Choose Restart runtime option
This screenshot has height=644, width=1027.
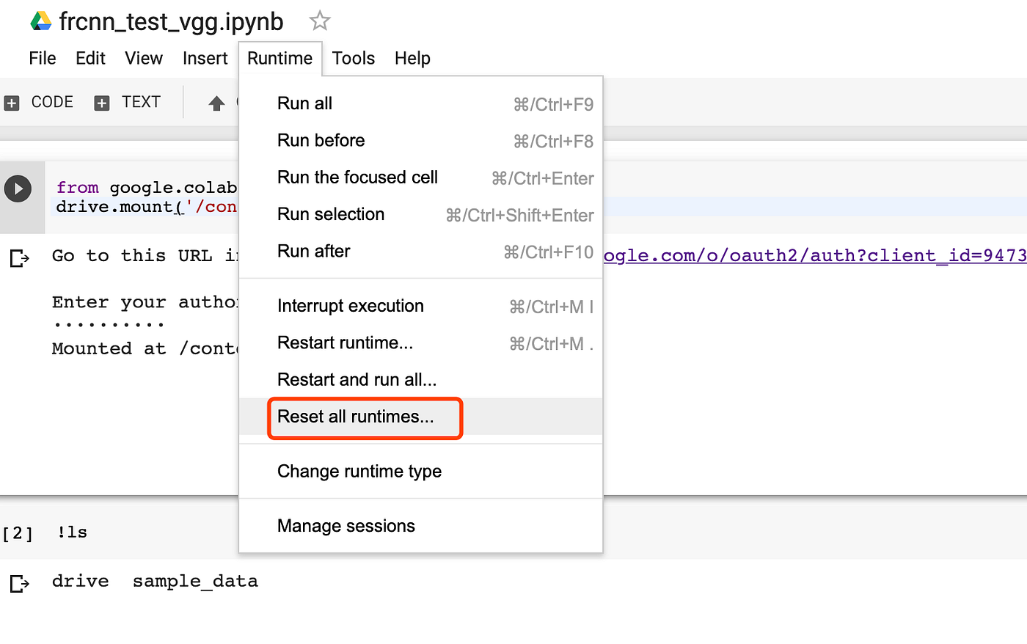[x=345, y=343]
